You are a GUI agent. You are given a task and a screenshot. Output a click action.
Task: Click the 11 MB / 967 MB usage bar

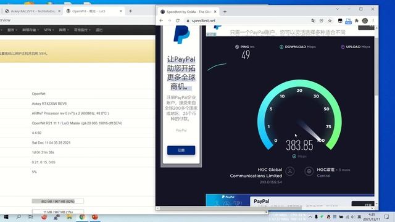(57, 212)
